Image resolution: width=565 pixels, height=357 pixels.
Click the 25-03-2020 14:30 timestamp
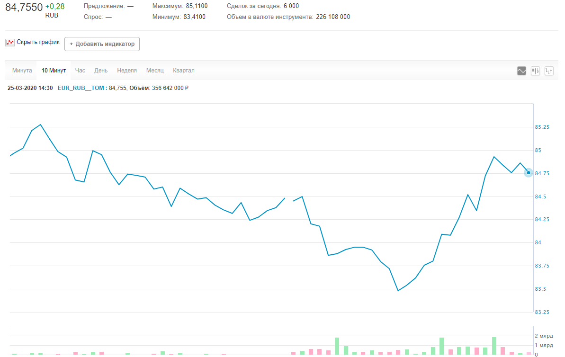(30, 88)
